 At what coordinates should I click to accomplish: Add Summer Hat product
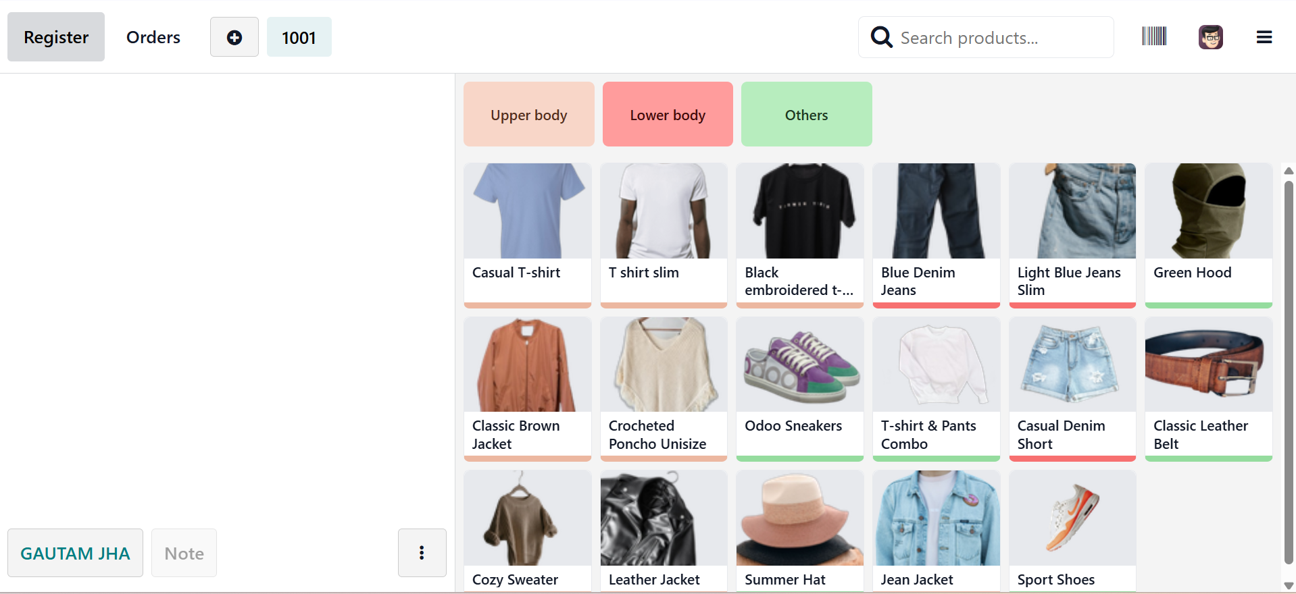click(x=800, y=532)
